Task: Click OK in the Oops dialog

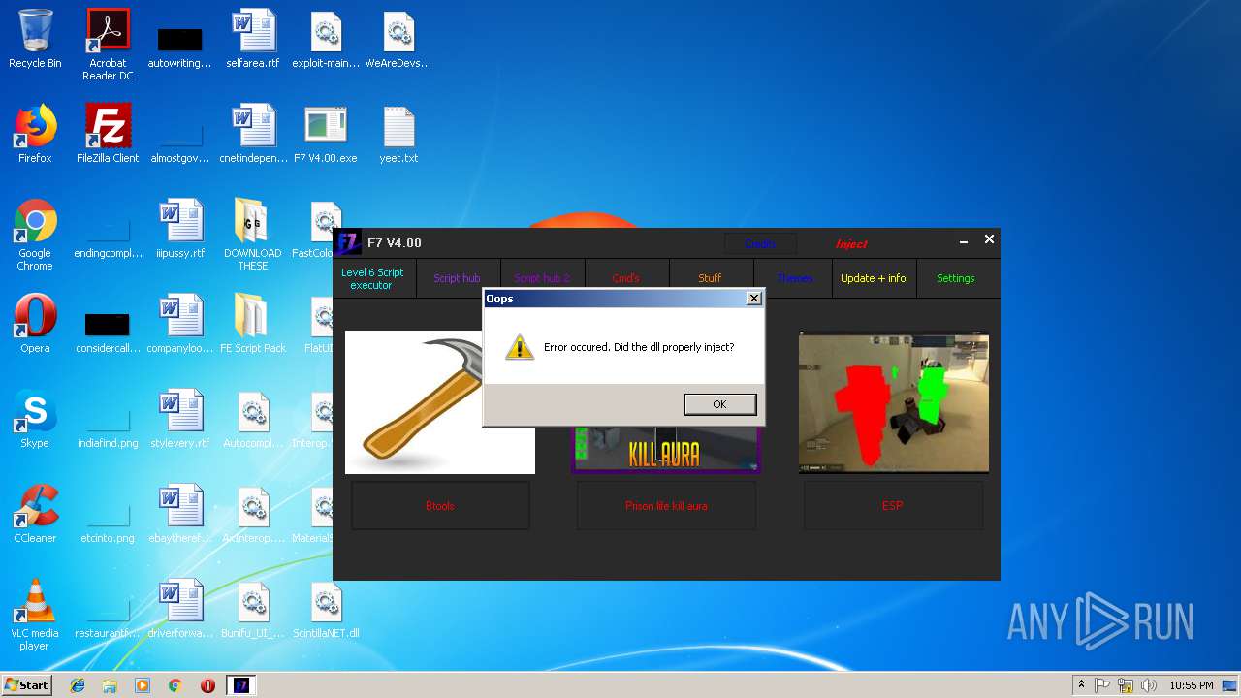Action: pos(719,404)
